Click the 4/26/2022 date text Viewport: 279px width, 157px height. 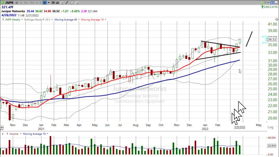(9, 15)
